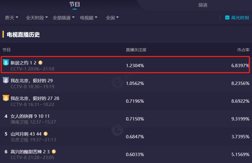Click the gold coin icon beside 山河月明
This screenshot has height=163, width=252.
point(46,134)
